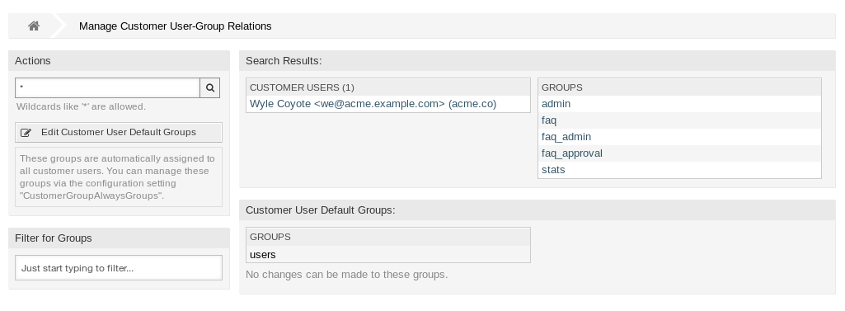Click the 'Search Results:' heading
This screenshot has width=845, height=311.
[284, 61]
